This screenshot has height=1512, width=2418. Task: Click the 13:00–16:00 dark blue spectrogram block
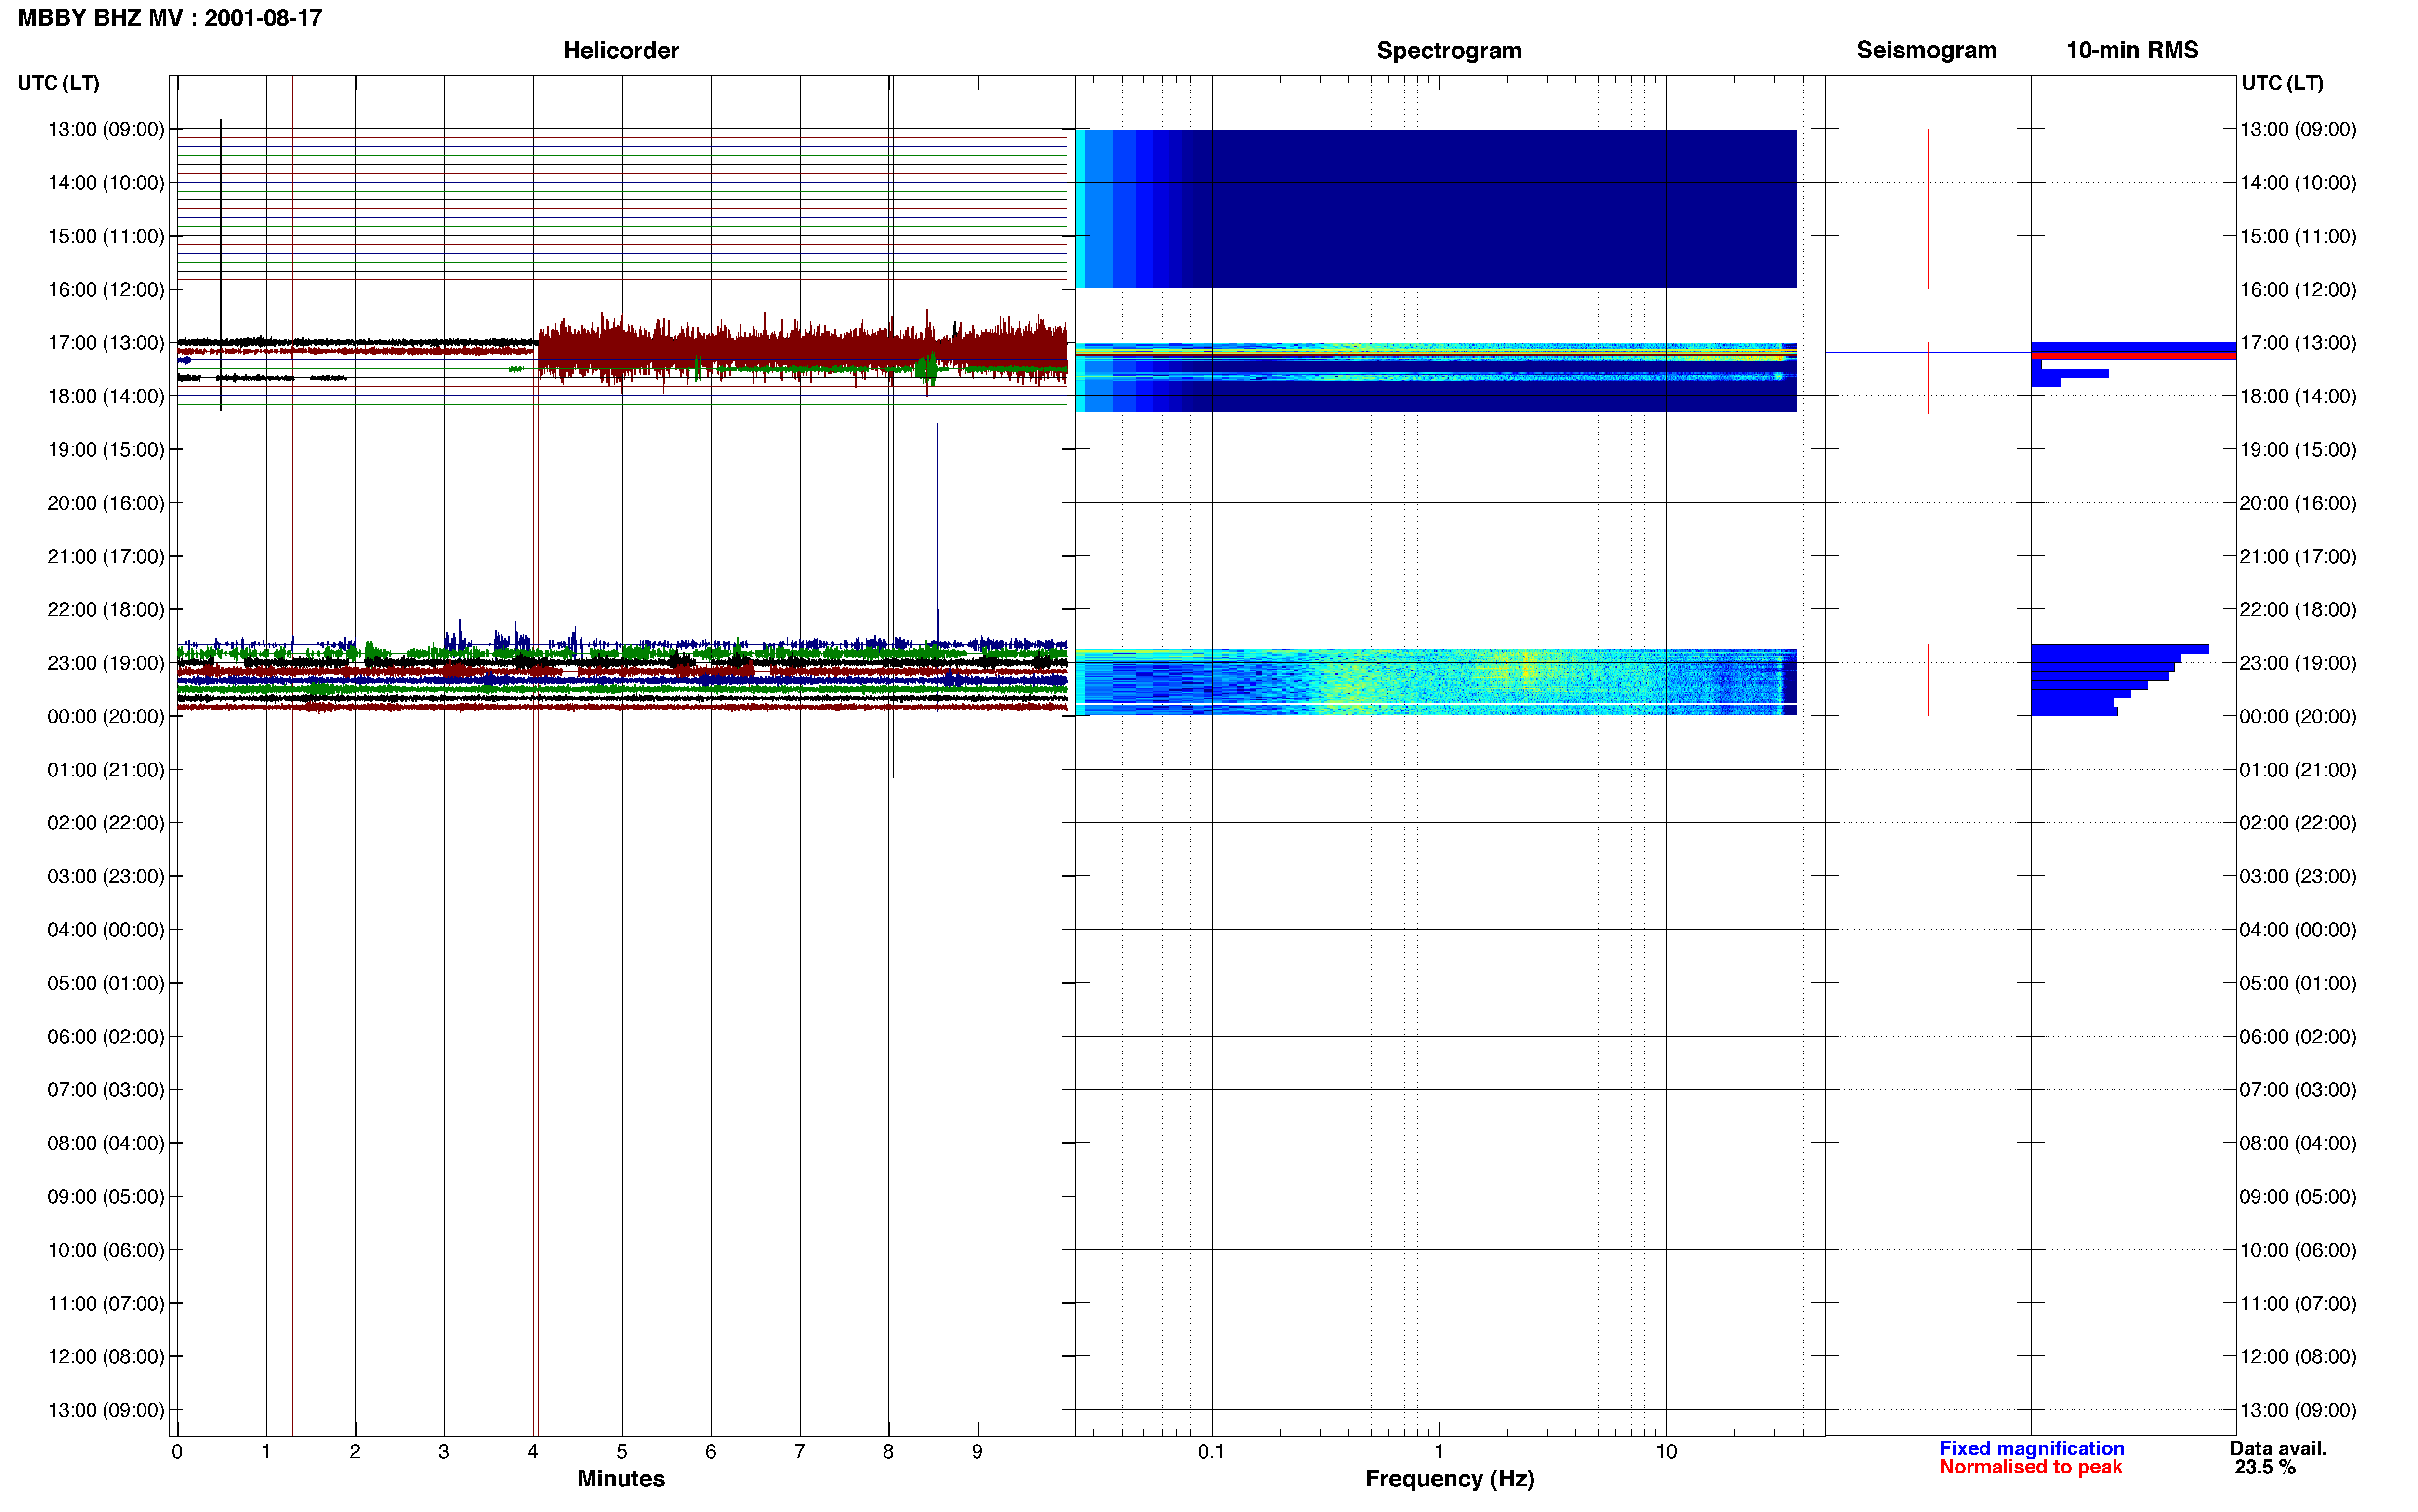pos(1436,208)
